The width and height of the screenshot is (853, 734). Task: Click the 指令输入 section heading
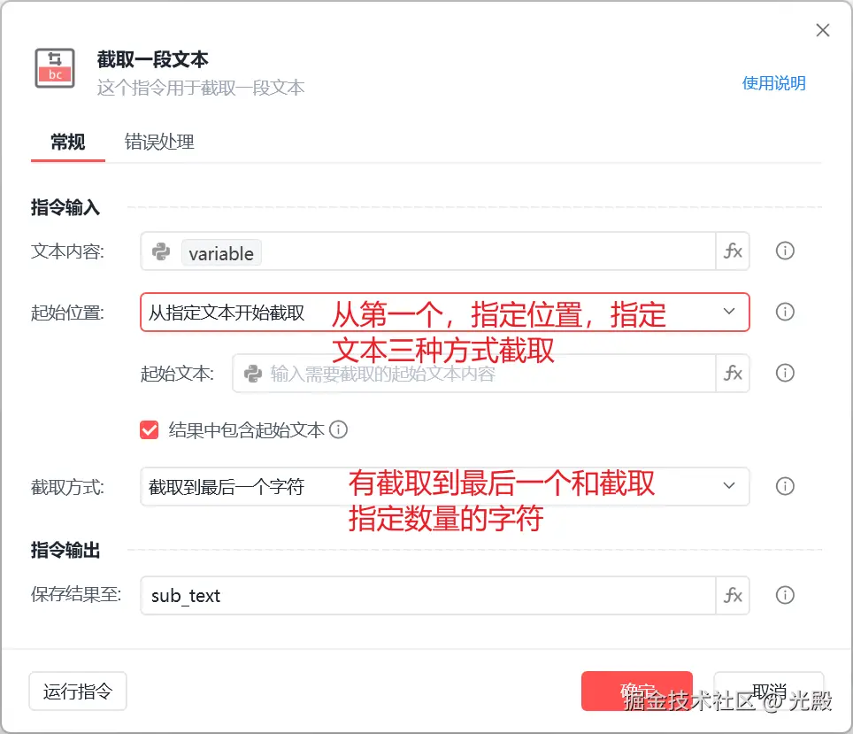click(65, 207)
